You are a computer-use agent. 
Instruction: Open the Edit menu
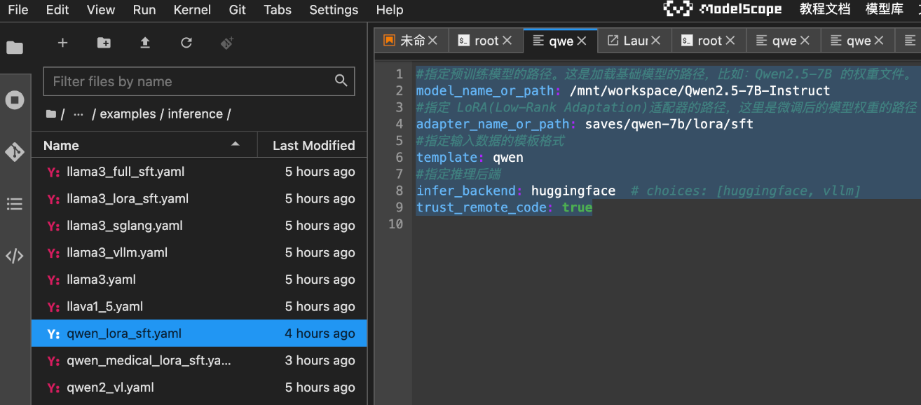57,10
